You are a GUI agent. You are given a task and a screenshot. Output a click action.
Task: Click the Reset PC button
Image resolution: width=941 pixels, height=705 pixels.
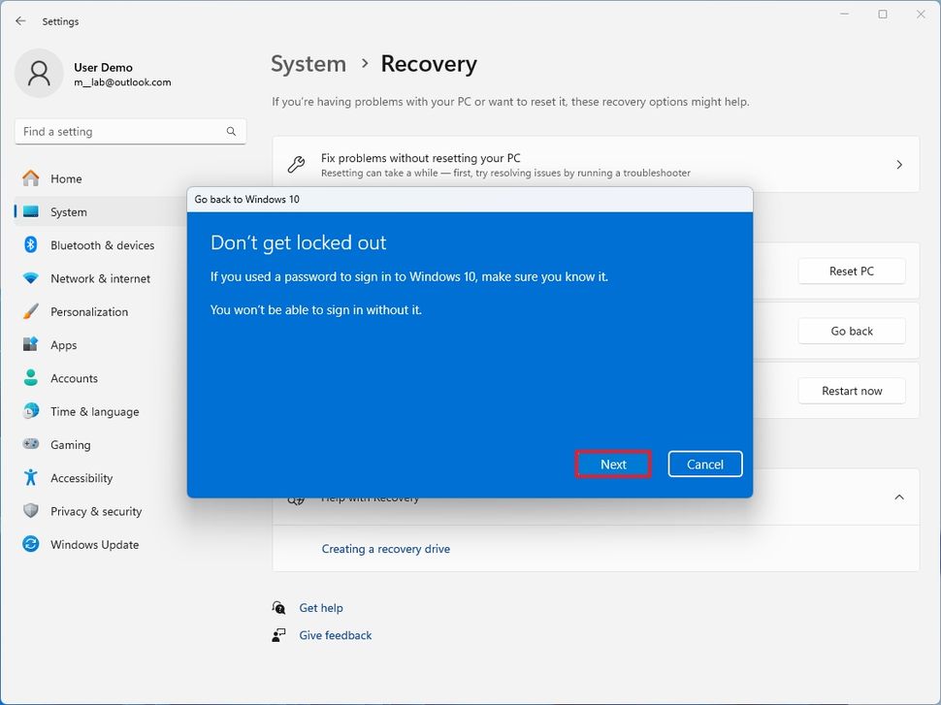[x=851, y=271]
